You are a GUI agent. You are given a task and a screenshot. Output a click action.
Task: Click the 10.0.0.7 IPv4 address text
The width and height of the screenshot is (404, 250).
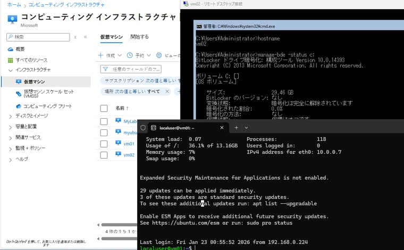(x=329, y=152)
